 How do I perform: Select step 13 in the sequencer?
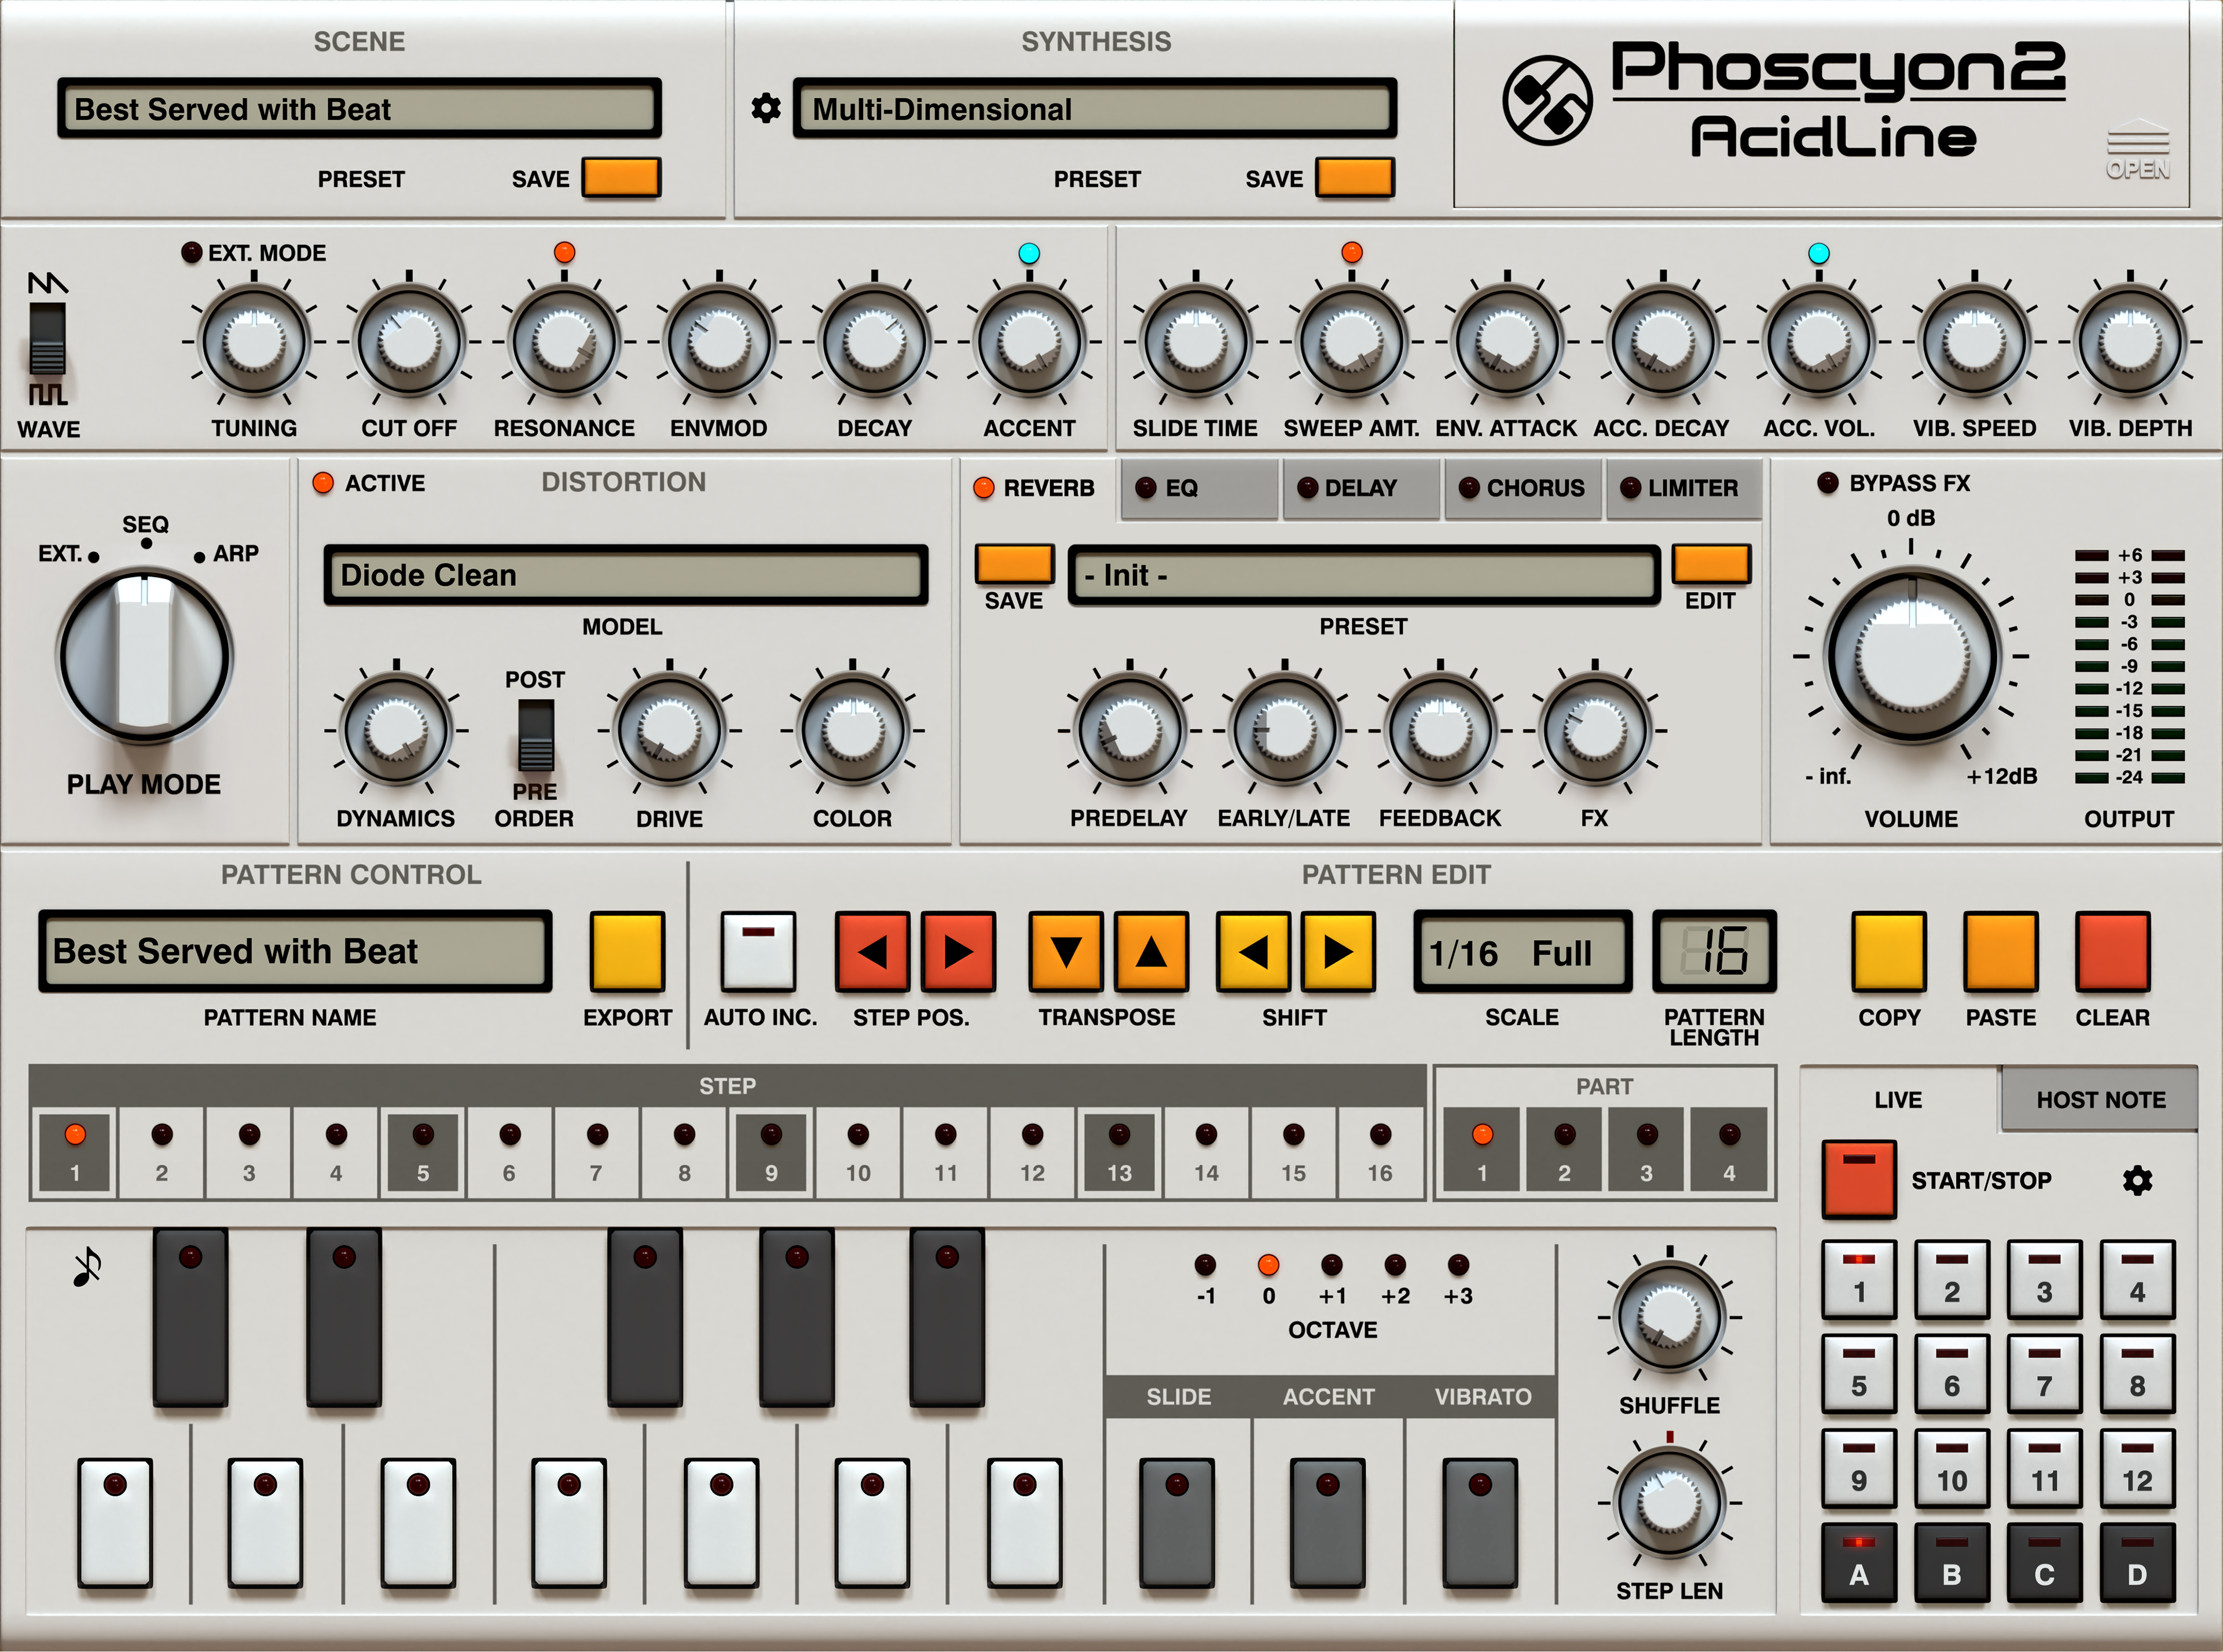tap(1119, 1152)
